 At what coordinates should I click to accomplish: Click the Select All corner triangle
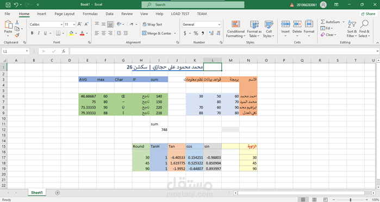(4, 60)
